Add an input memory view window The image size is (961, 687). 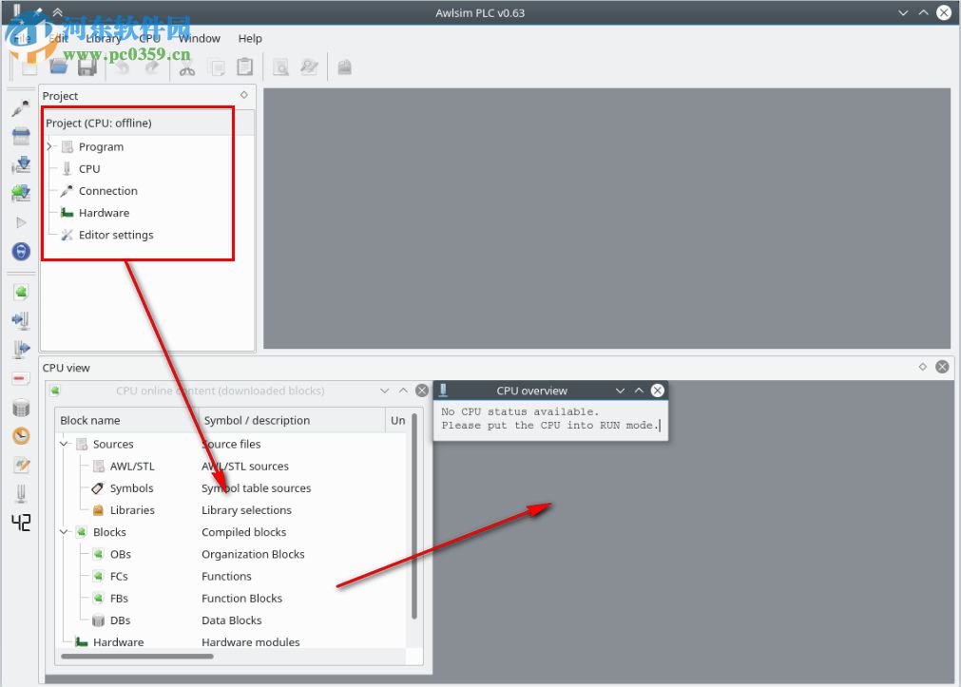tap(21, 320)
